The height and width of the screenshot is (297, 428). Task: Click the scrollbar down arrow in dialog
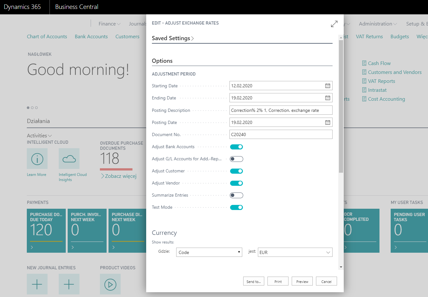tap(341, 267)
